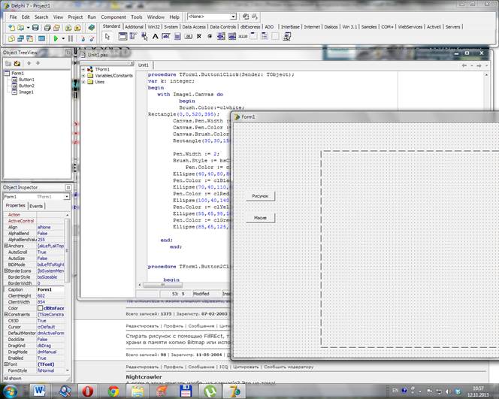Expand the Variables/Constants folder node
Image resolution: width=499 pixels, height=399 pixels.
pos(83,76)
